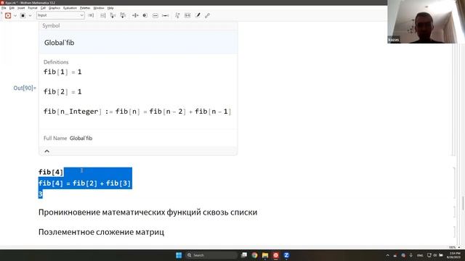465x261 pixels.
Task: Click the ENG language indicator
Action: click(420, 255)
